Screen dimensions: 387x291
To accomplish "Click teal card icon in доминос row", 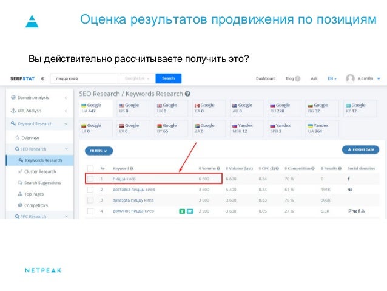I will tap(190, 211).
